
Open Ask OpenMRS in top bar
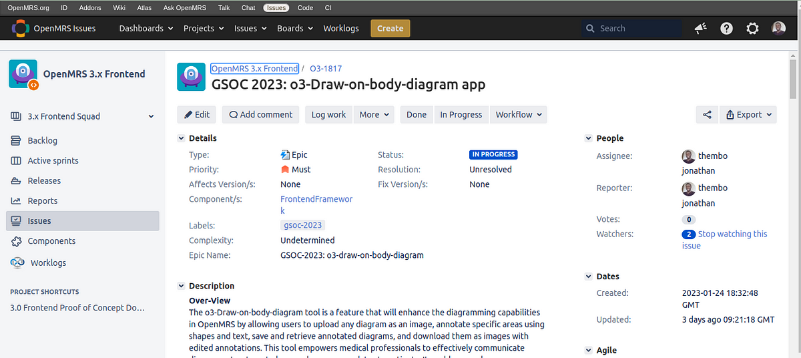[186, 8]
